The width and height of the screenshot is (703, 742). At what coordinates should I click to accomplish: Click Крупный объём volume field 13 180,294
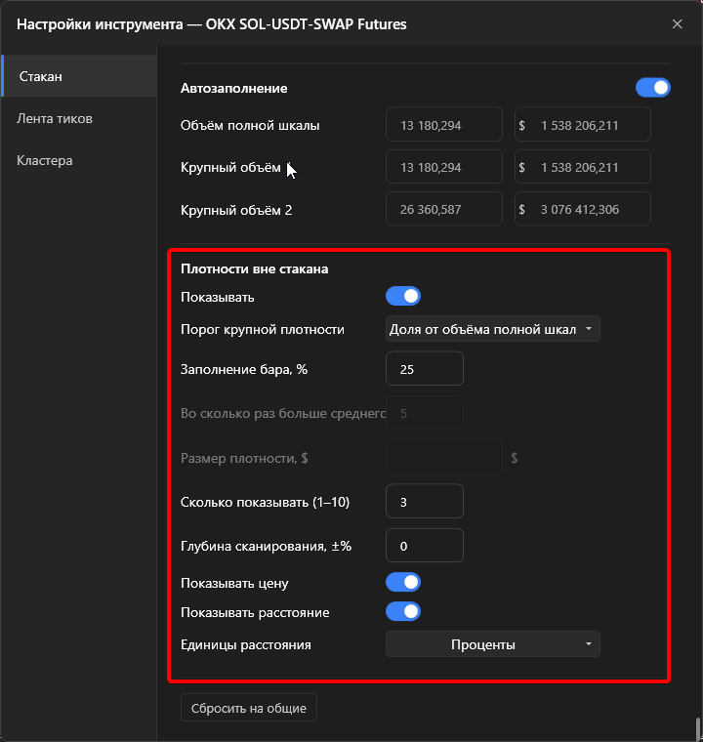pyautogui.click(x=444, y=167)
